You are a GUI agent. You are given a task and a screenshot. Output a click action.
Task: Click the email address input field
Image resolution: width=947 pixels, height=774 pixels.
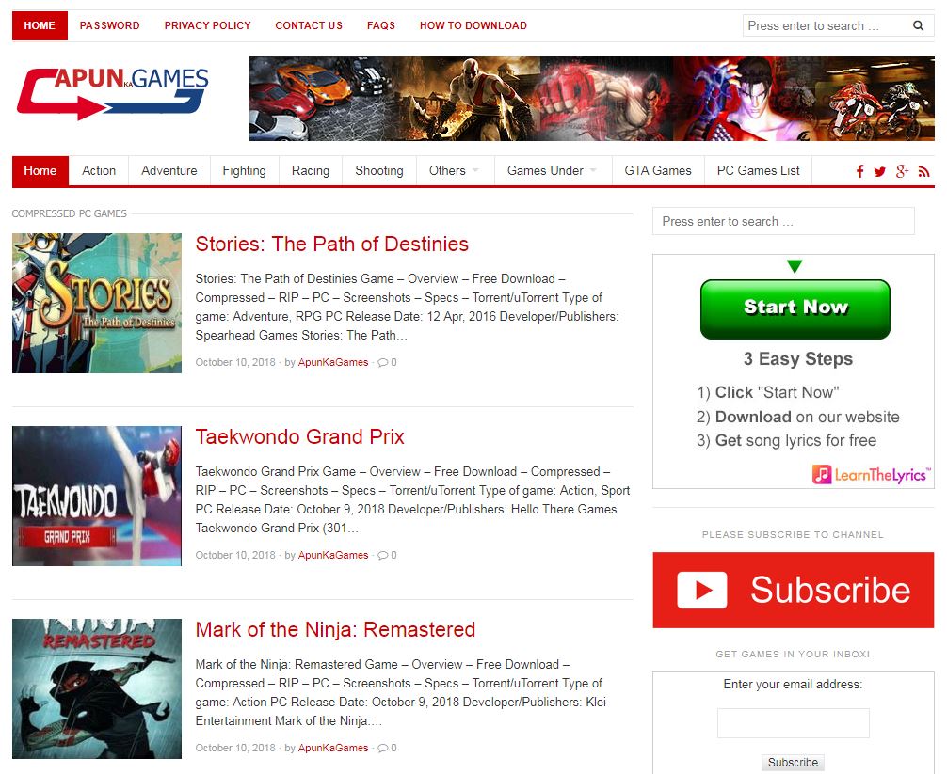pos(793,723)
